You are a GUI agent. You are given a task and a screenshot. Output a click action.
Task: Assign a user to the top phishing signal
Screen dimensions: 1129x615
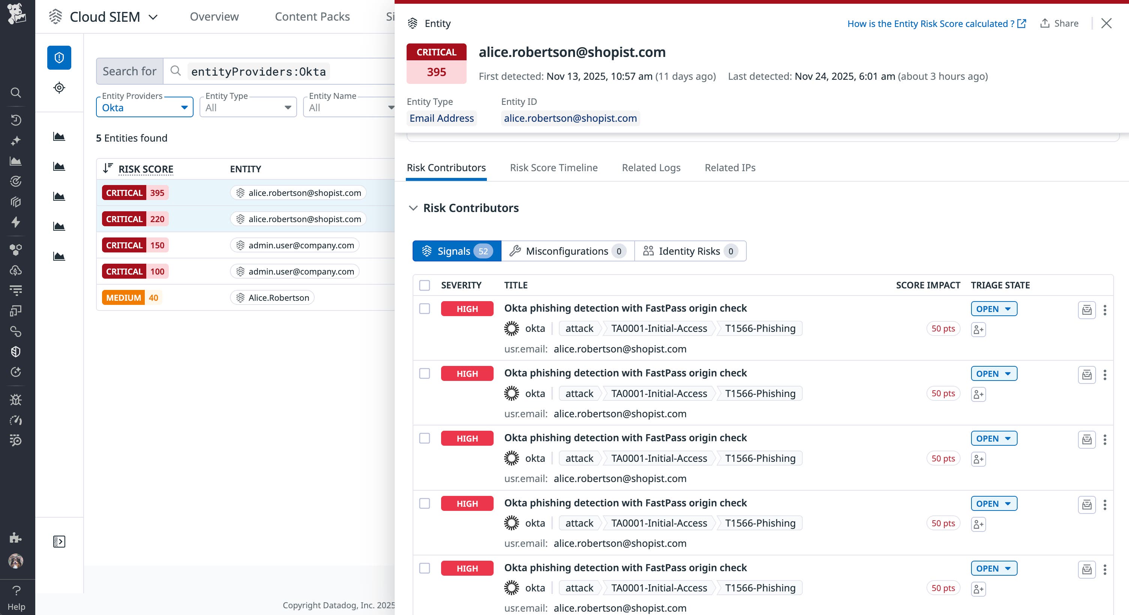978,329
